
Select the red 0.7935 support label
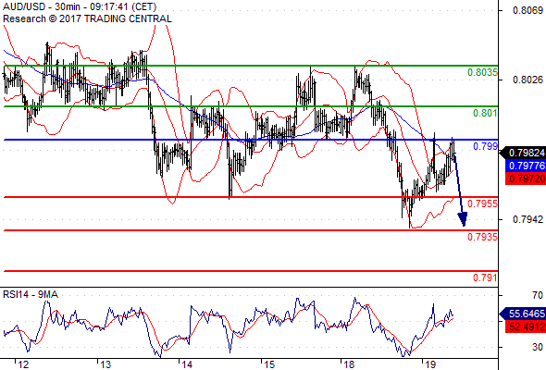pyautogui.click(x=482, y=237)
